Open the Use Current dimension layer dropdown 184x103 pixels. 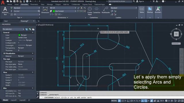pyautogui.click(x=64, y=11)
